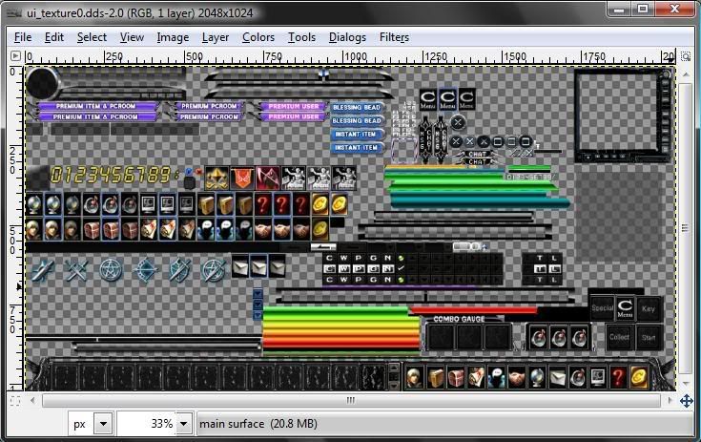The image size is (701, 442).
Task: Maximize the ui_texture0.dds window
Action: tap(643, 9)
